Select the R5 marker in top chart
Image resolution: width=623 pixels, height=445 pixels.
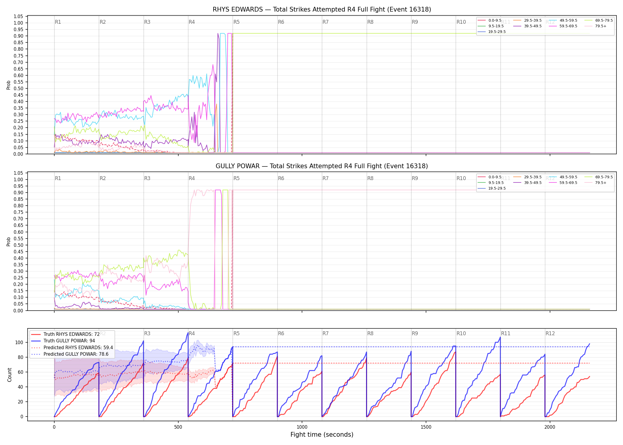[x=236, y=22]
